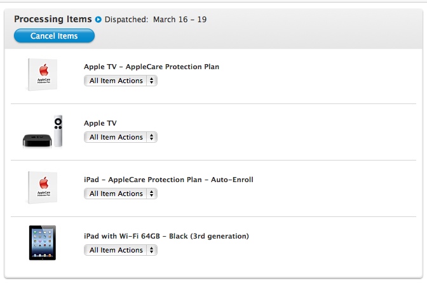Screen dimensions: 427x283
Task: Open All Item Actions dropdown under Apple TV
Action: click(121, 137)
